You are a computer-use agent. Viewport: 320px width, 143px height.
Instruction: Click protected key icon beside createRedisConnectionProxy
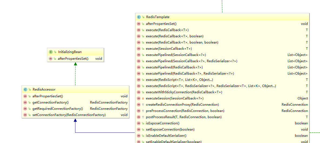click(x=143, y=105)
